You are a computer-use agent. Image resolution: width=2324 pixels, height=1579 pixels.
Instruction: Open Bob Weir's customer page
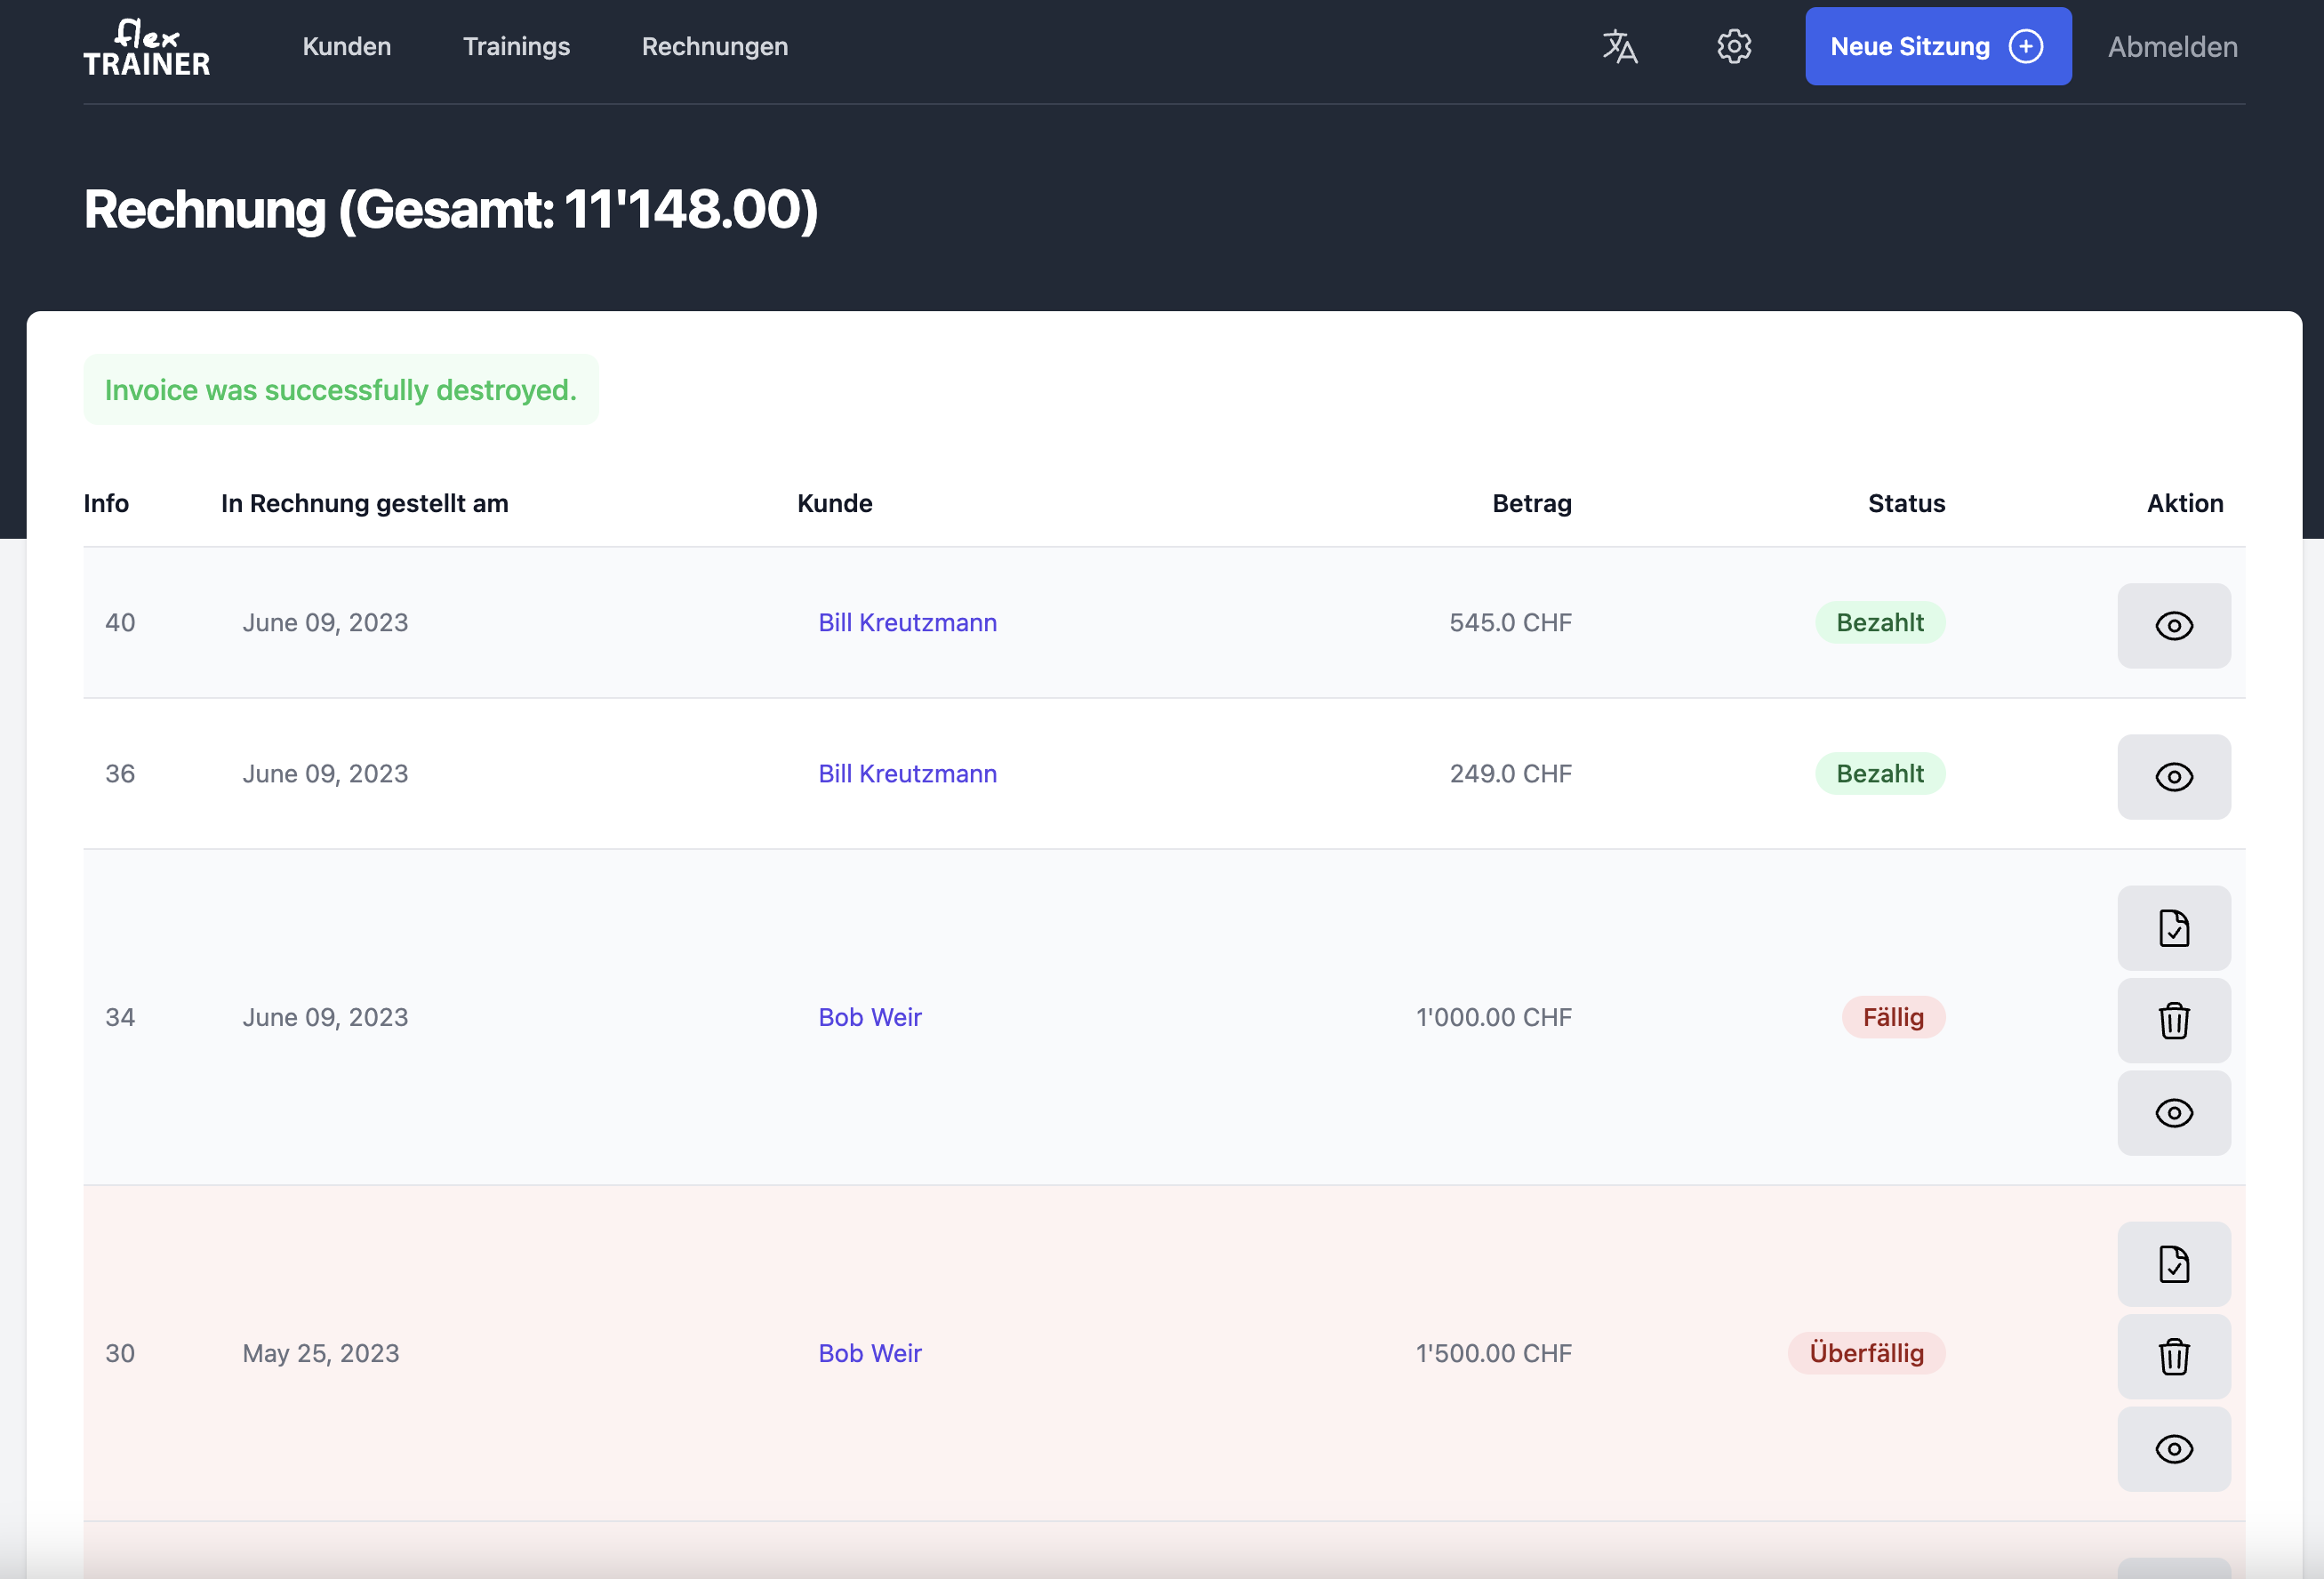869,1016
